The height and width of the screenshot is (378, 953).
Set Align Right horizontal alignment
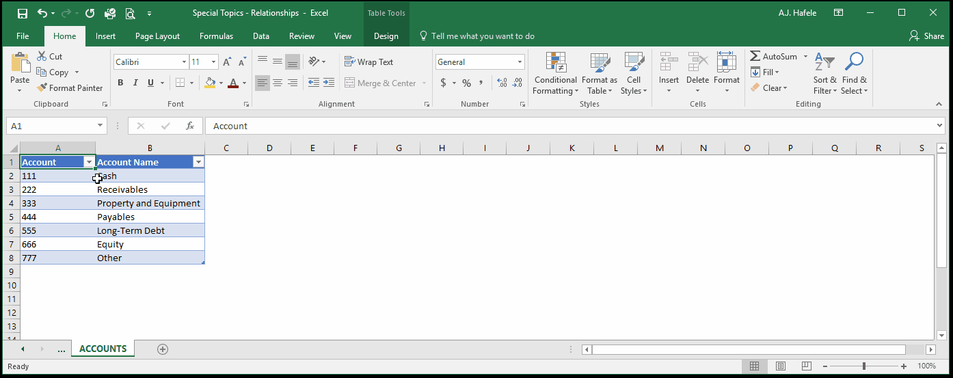coord(293,83)
